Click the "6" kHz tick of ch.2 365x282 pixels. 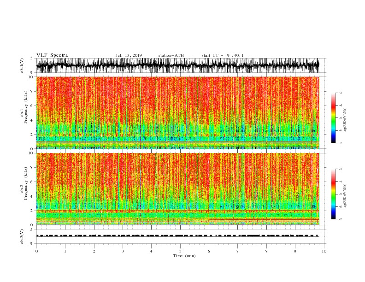(32, 182)
